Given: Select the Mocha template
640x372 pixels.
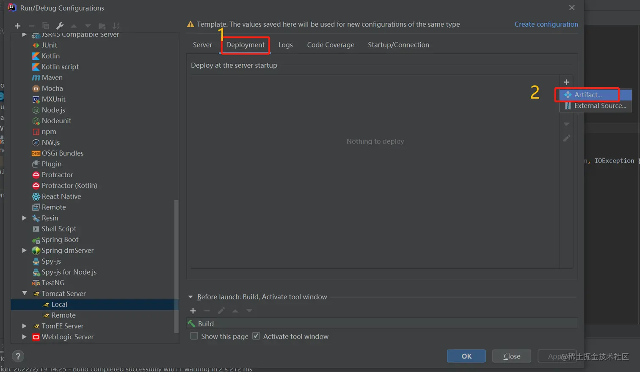Looking at the screenshot, I should point(52,88).
